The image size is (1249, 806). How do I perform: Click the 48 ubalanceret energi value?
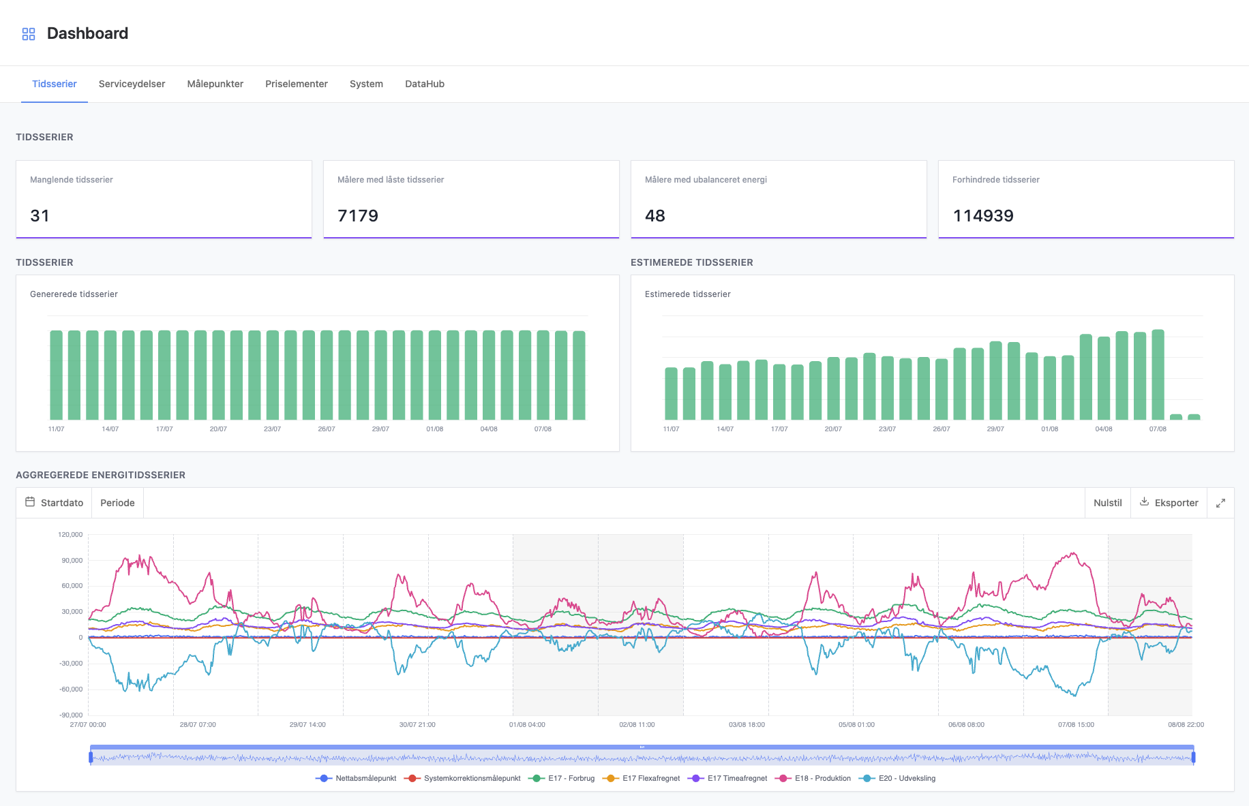click(x=655, y=216)
